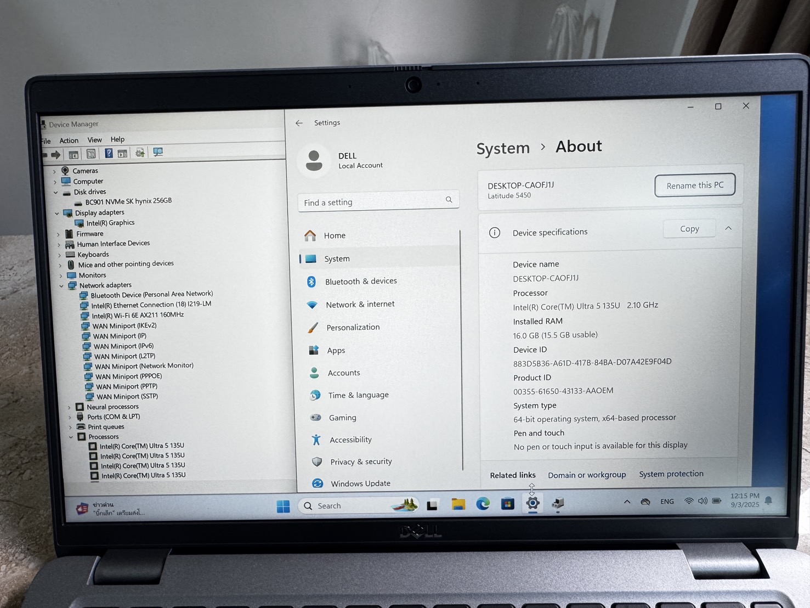Click Device Manager icon on taskbar

(x=558, y=503)
